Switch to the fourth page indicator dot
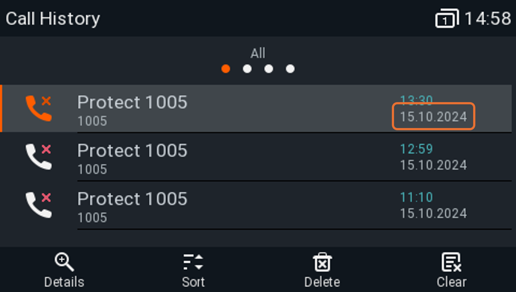516x292 pixels. pos(290,69)
